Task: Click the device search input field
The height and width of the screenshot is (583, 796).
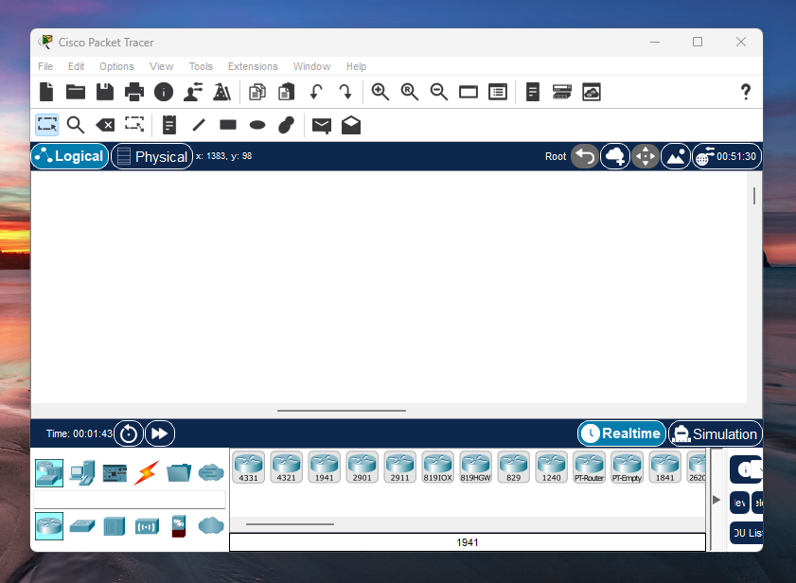Action: 130,500
